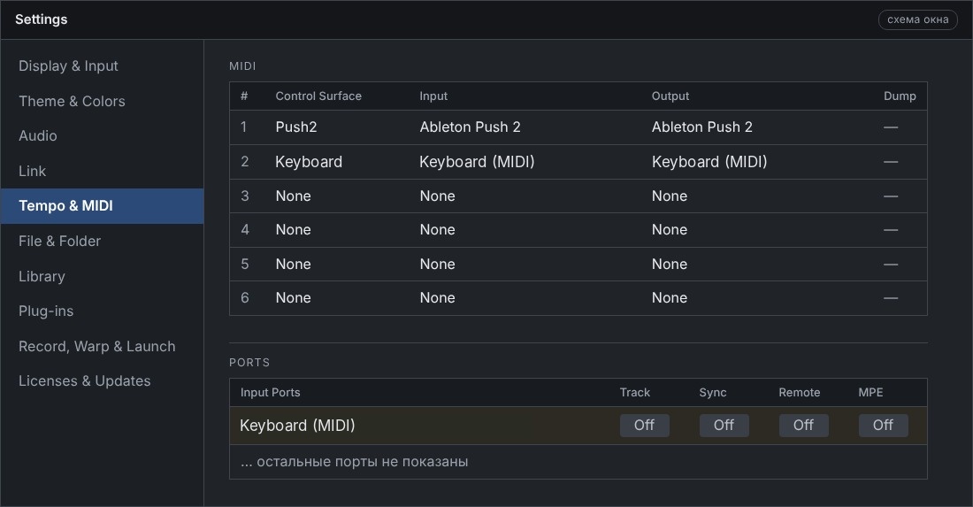This screenshot has width=973, height=507.
Task: Open Ableton Push 2 input dropdown
Action: click(x=470, y=127)
